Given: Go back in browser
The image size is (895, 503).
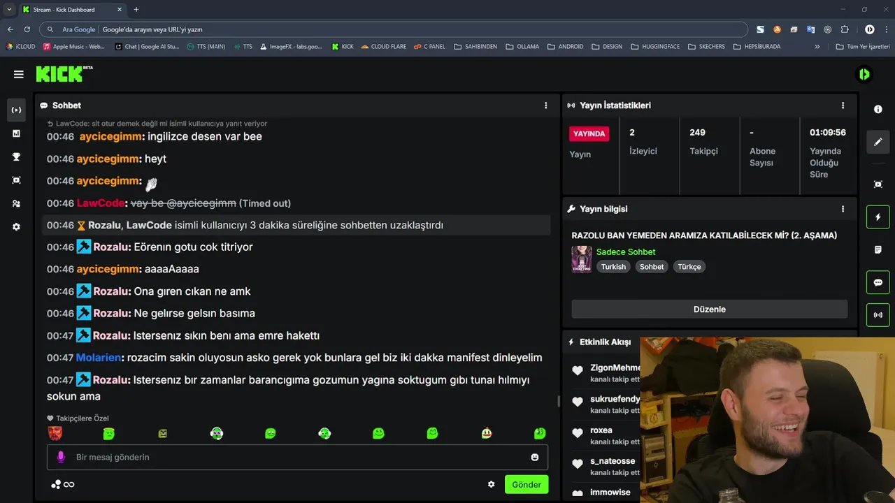Looking at the screenshot, I should coord(10,29).
